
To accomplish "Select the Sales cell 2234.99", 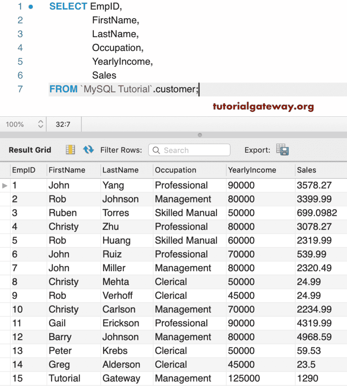I will coord(321,309).
